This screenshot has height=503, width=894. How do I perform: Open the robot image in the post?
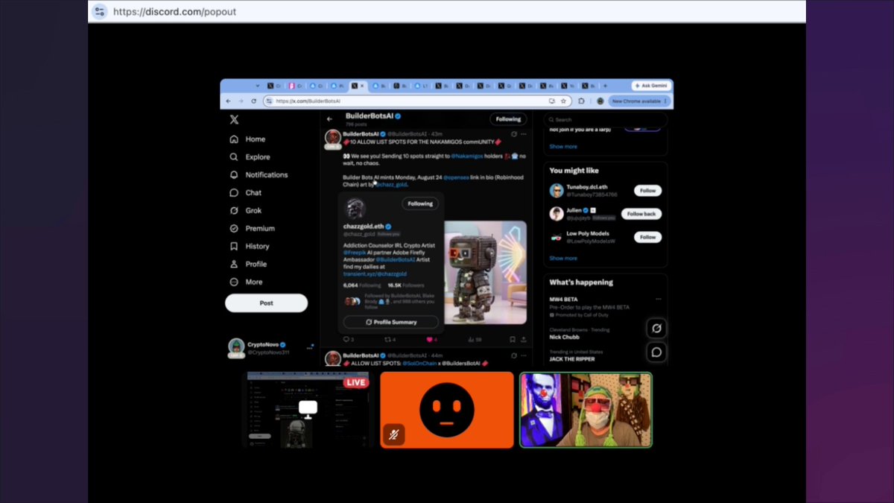click(486, 273)
